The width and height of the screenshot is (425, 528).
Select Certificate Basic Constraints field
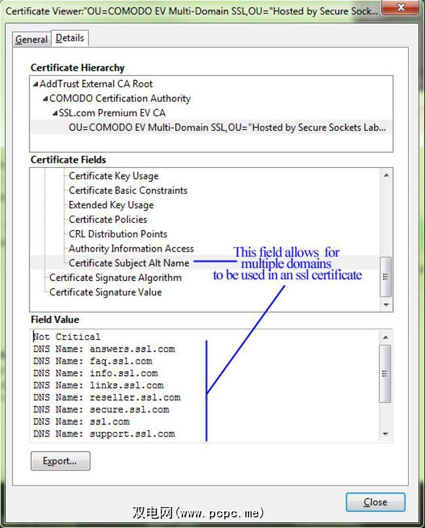coord(128,190)
